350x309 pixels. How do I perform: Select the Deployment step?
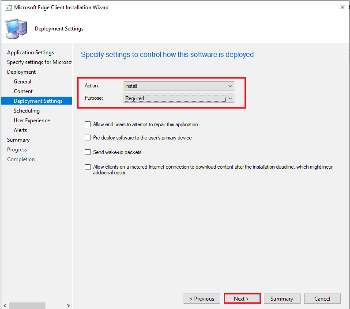click(x=22, y=72)
